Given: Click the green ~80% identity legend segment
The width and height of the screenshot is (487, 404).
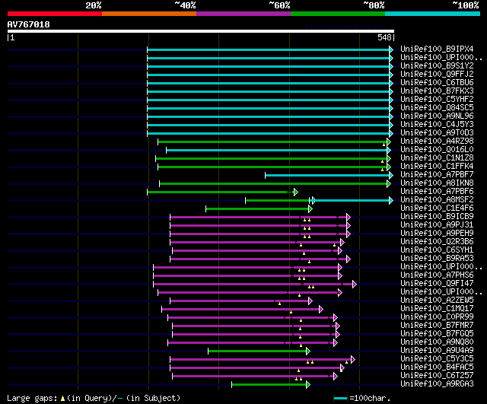Looking at the screenshot, I should (338, 14).
